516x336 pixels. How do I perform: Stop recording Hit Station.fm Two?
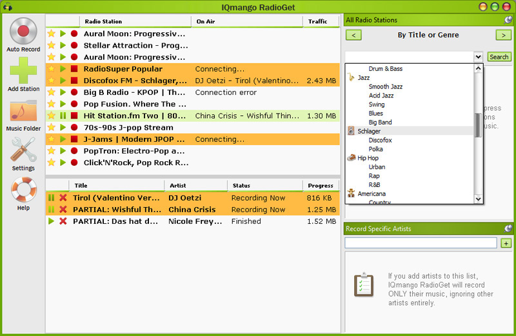tap(74, 115)
